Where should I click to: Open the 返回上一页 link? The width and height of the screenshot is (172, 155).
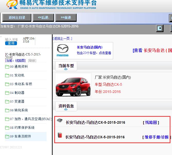[x=62, y=38]
